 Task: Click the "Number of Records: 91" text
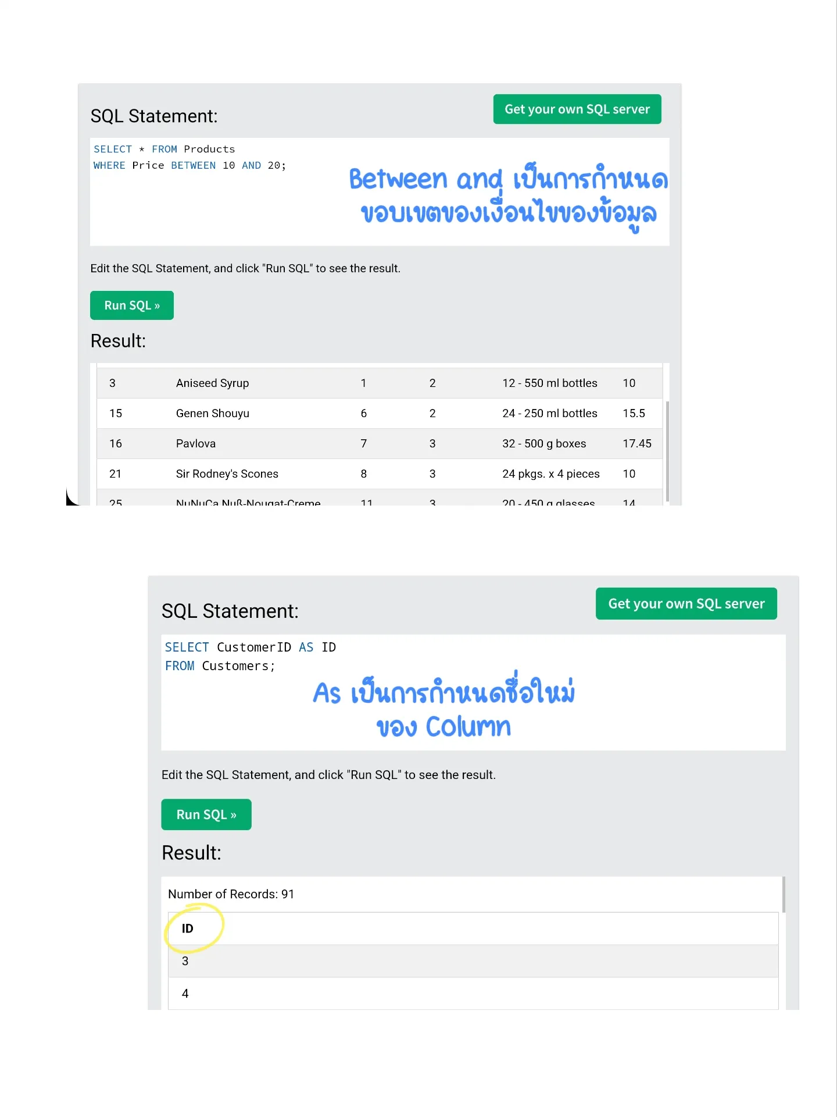pyautogui.click(x=231, y=894)
